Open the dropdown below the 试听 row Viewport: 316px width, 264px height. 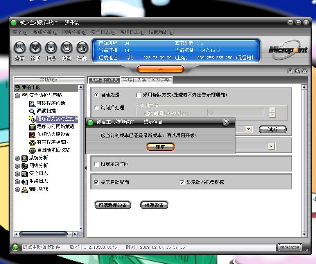point(271,146)
